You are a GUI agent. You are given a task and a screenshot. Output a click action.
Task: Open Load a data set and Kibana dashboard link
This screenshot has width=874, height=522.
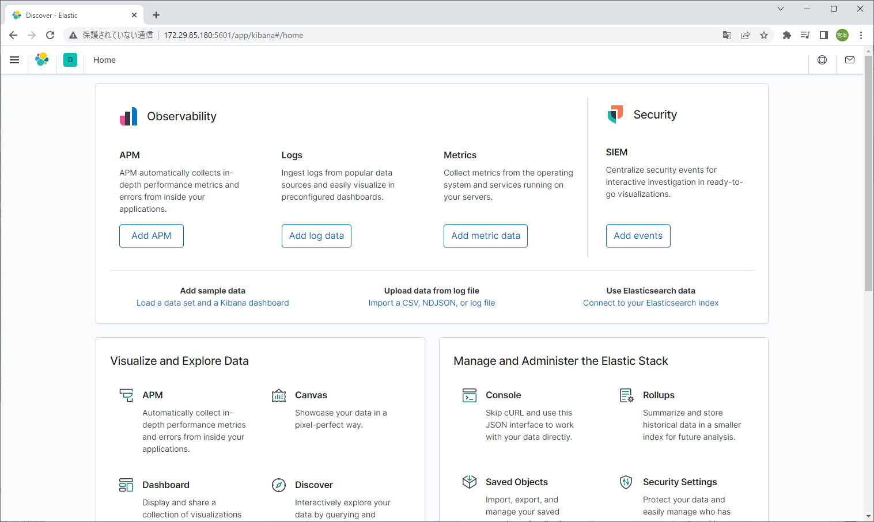click(213, 303)
